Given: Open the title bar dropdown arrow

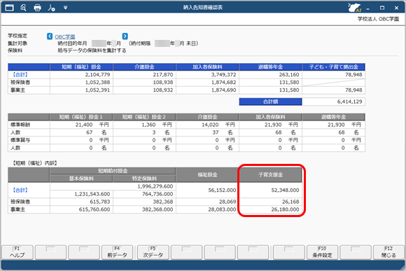Looking at the screenshot, I should coord(66,8).
